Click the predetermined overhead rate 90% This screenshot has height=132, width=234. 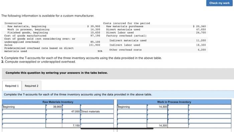pyautogui.click(x=100, y=51)
